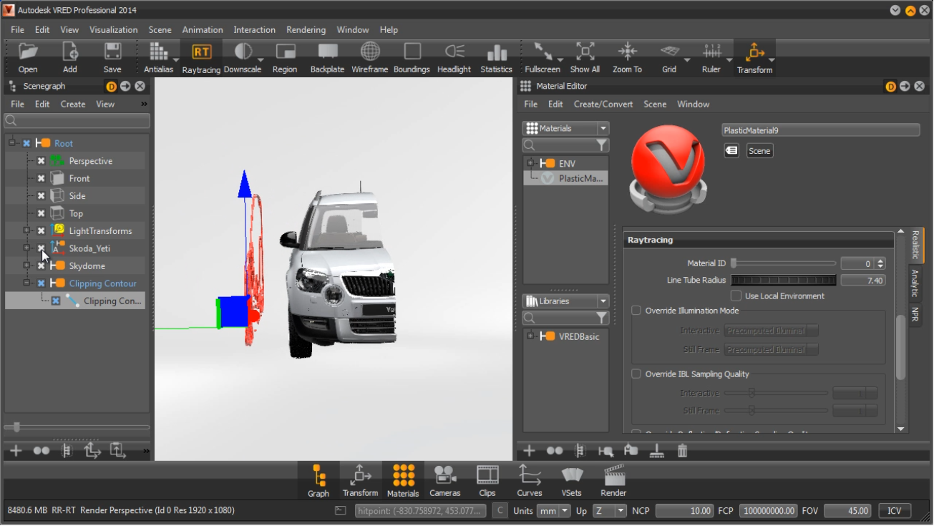Expand the LightTransforms tree node

[26, 230]
